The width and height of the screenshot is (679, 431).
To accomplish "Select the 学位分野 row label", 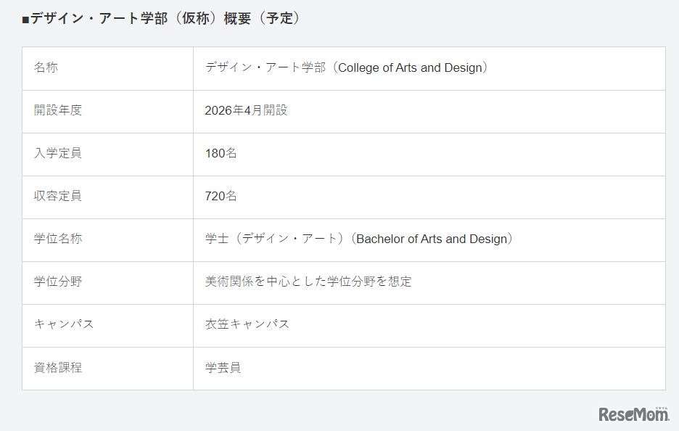I will (58, 282).
